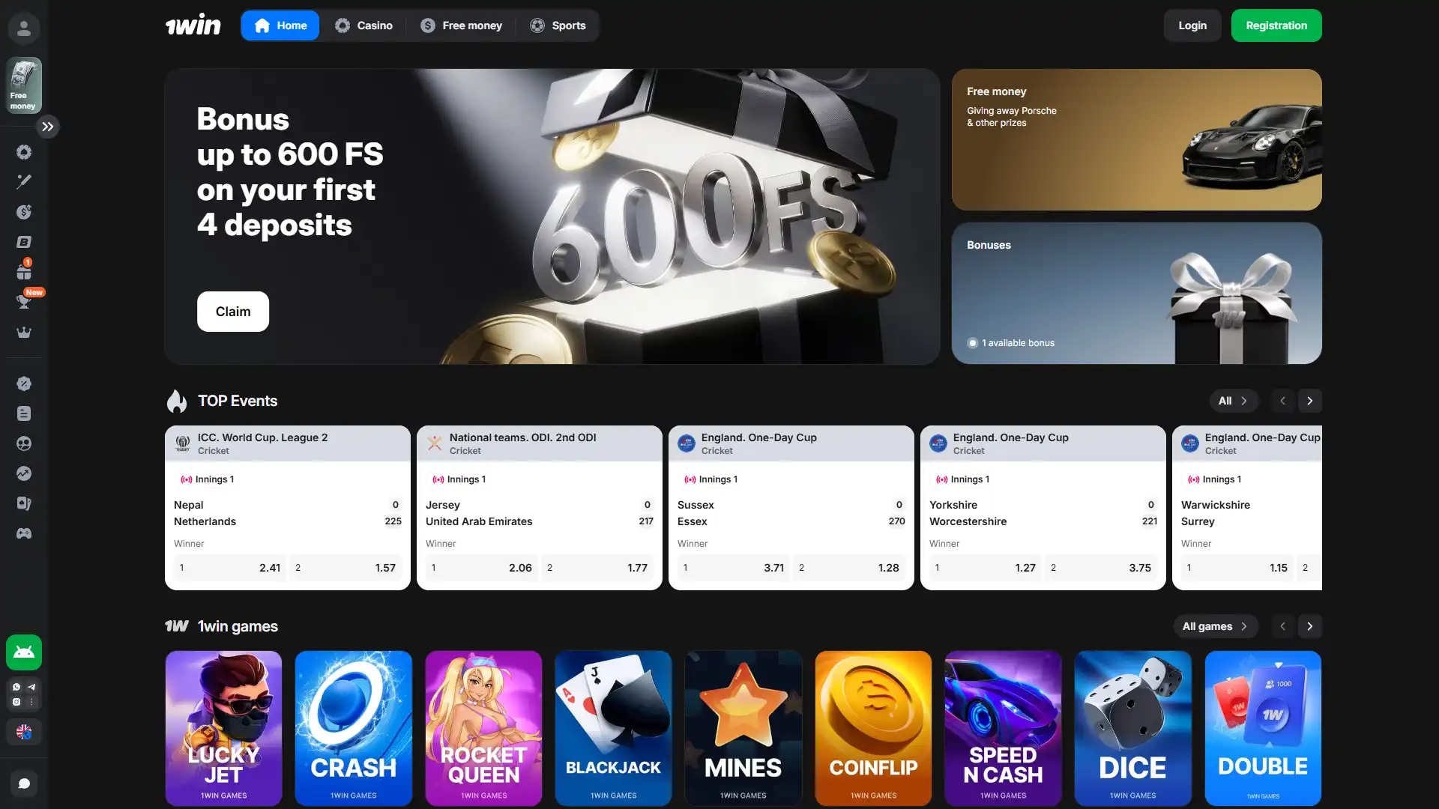1439x809 pixels.
Task: Download the Android app via green icon
Action: (24, 652)
